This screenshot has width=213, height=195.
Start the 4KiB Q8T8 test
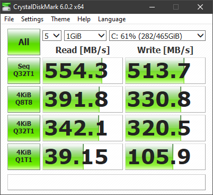click(x=24, y=99)
